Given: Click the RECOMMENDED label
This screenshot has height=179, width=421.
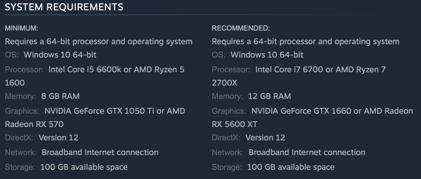Looking at the screenshot, I should [x=241, y=28].
